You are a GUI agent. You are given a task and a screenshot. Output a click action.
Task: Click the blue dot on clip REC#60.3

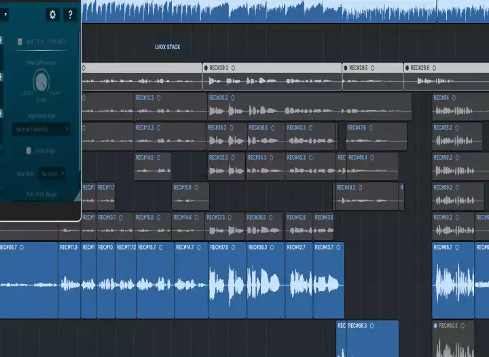click(435, 326)
